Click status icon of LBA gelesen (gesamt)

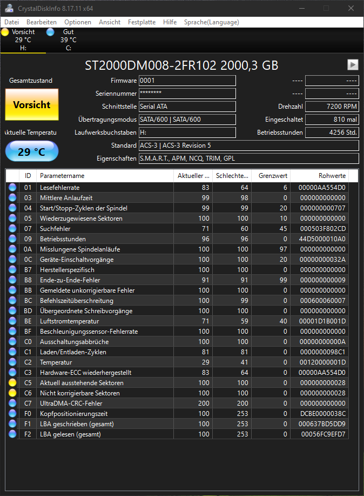pyautogui.click(x=12, y=434)
